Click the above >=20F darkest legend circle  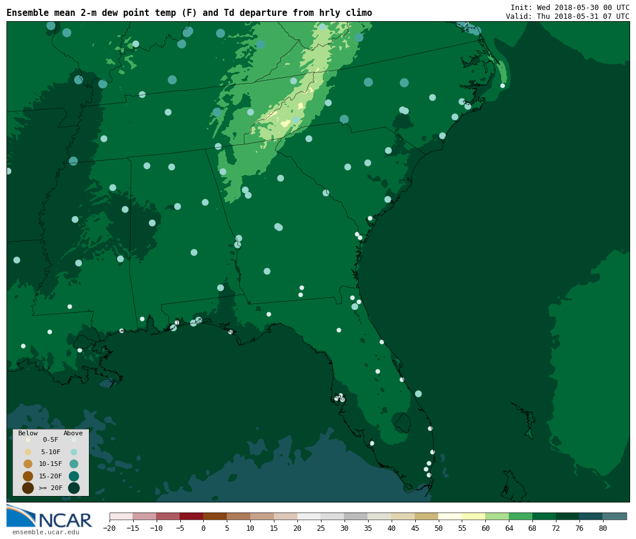click(74, 488)
